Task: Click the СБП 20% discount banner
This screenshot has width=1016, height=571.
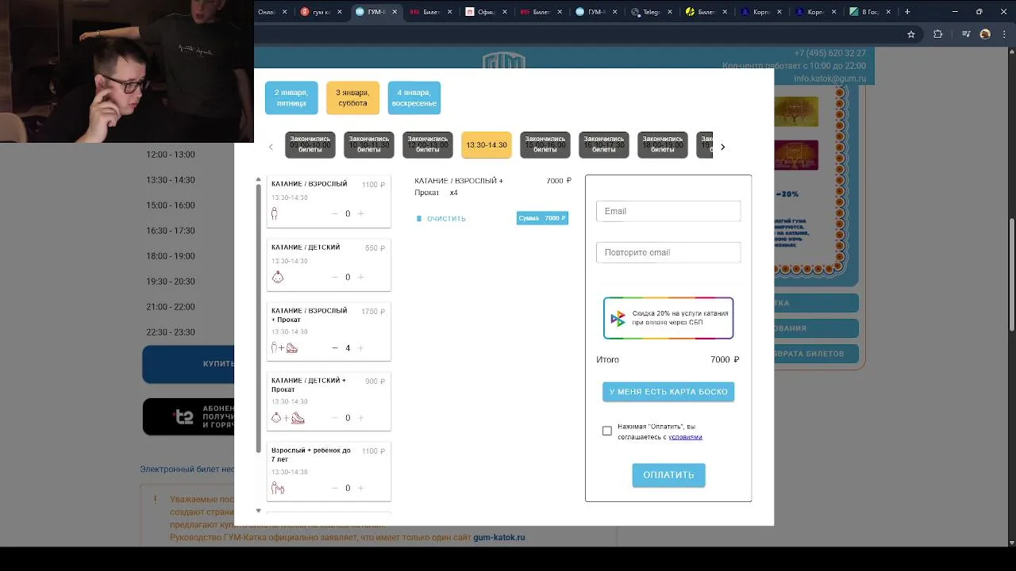Action: tap(668, 318)
